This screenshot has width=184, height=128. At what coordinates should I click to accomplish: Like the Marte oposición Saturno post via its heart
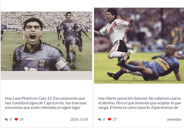coord(109,119)
